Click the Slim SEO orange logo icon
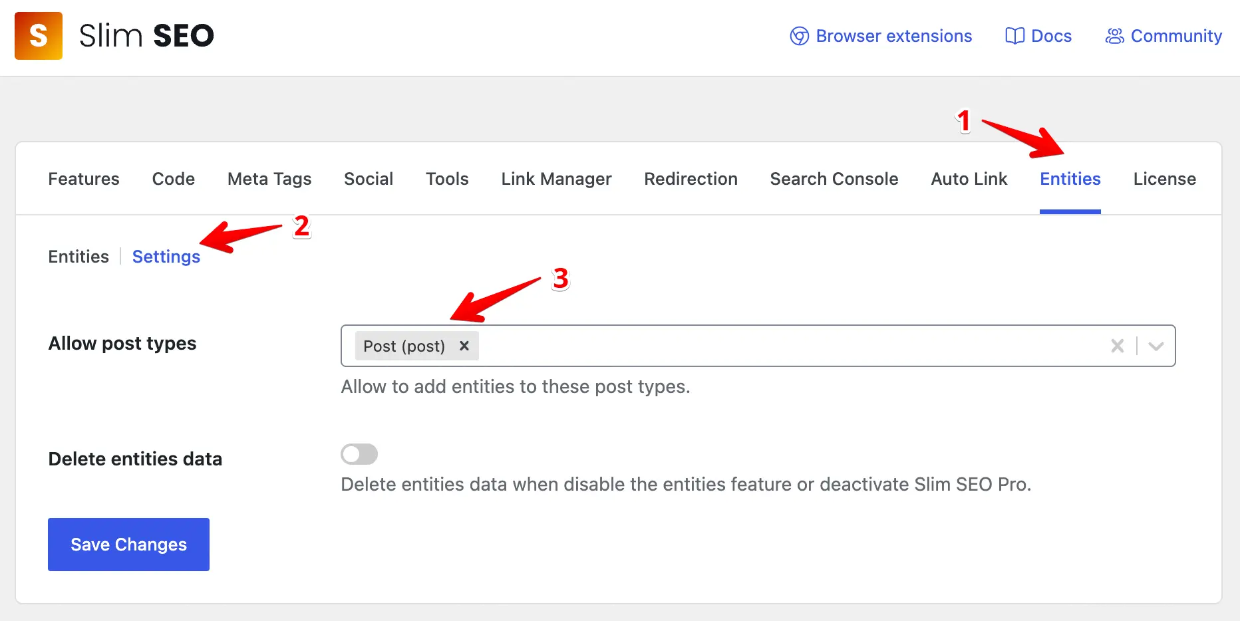 click(x=39, y=36)
